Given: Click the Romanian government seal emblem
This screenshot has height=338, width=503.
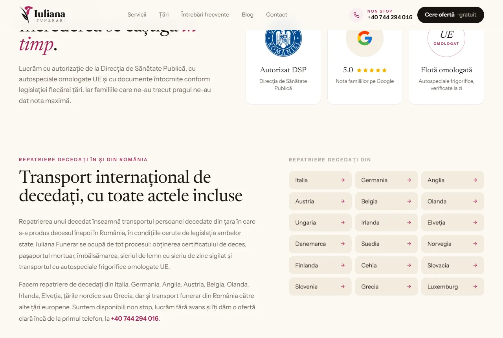Looking at the screenshot, I should pos(283,39).
